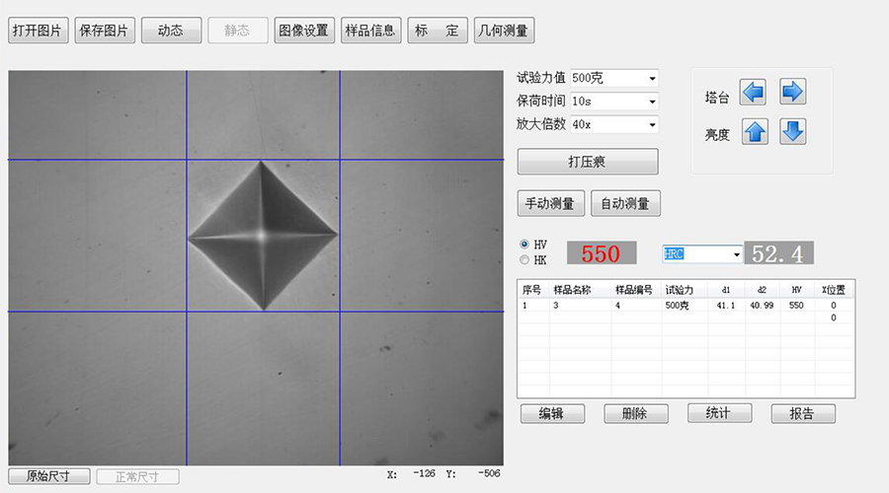Image resolution: width=889 pixels, height=493 pixels.
Task: Click 保存图片 toolbar button
Action: (105, 30)
